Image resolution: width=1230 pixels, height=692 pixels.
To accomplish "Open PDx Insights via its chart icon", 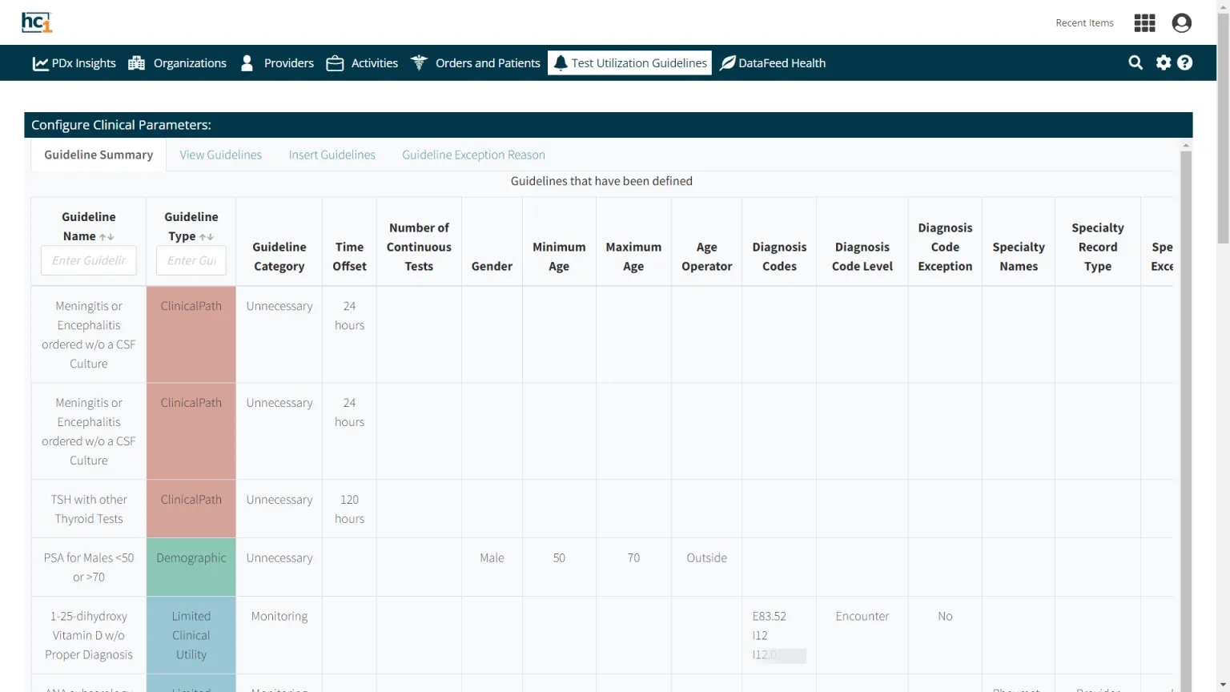I will point(41,62).
